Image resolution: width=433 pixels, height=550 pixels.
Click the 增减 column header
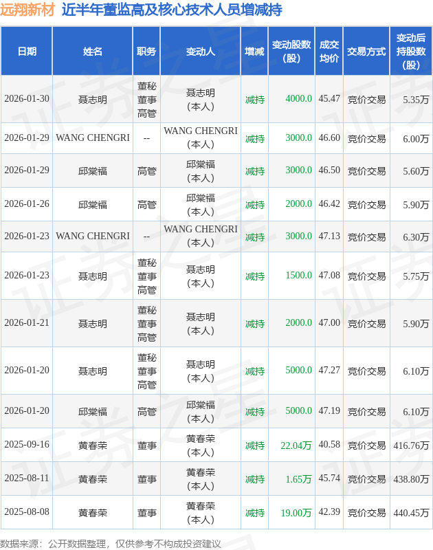click(254, 51)
